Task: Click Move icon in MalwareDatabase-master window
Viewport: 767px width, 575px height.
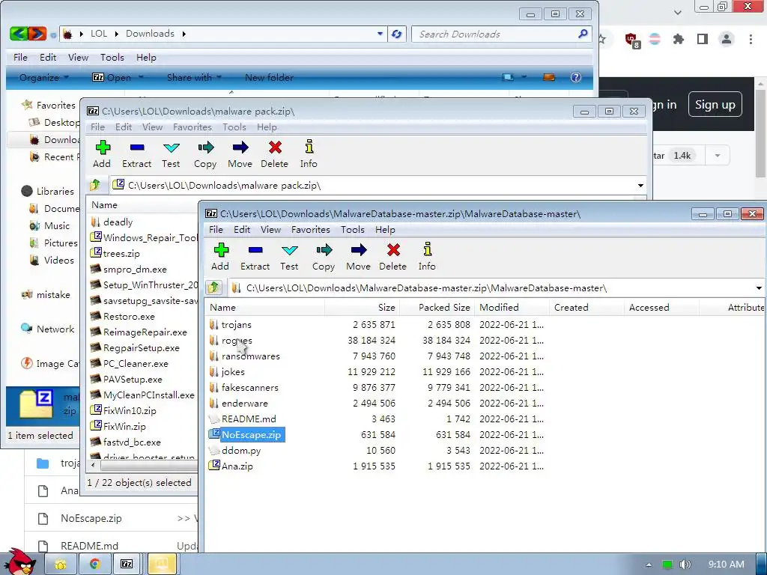Action: [x=358, y=250]
